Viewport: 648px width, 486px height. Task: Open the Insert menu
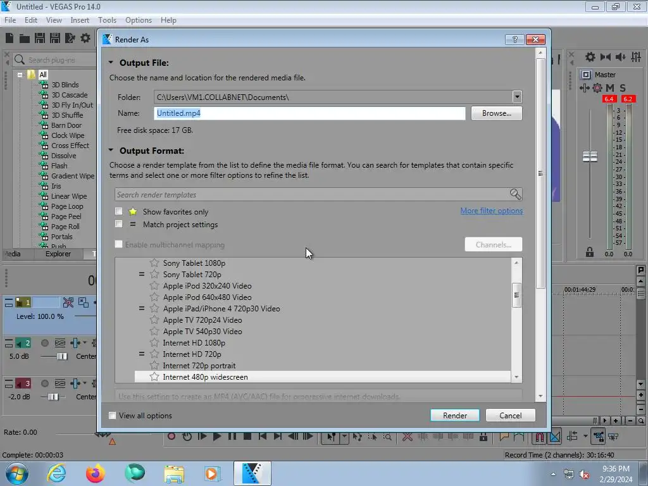pyautogui.click(x=80, y=20)
